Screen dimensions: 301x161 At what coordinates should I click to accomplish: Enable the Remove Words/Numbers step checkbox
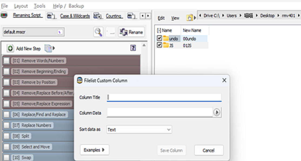coord(6,61)
